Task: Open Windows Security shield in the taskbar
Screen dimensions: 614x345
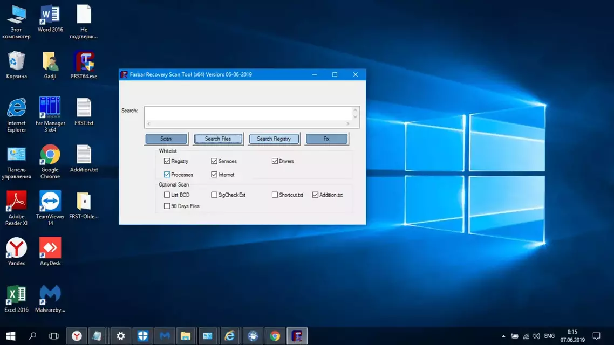Action: pos(143,336)
